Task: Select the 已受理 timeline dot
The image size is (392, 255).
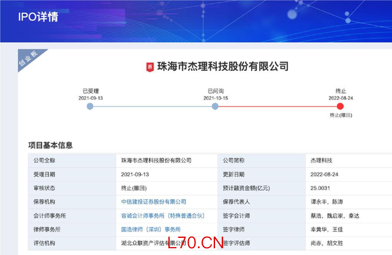Action: [x=90, y=106]
